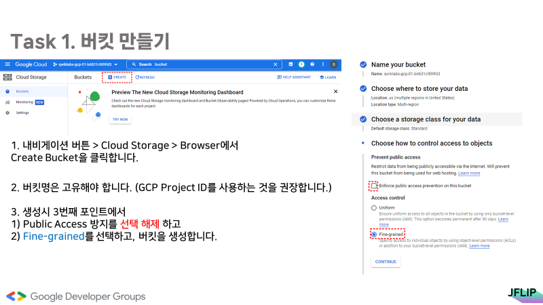Viewport: 543px width, 305px height.
Task: Open the project selector dropdown
Action: click(86, 64)
